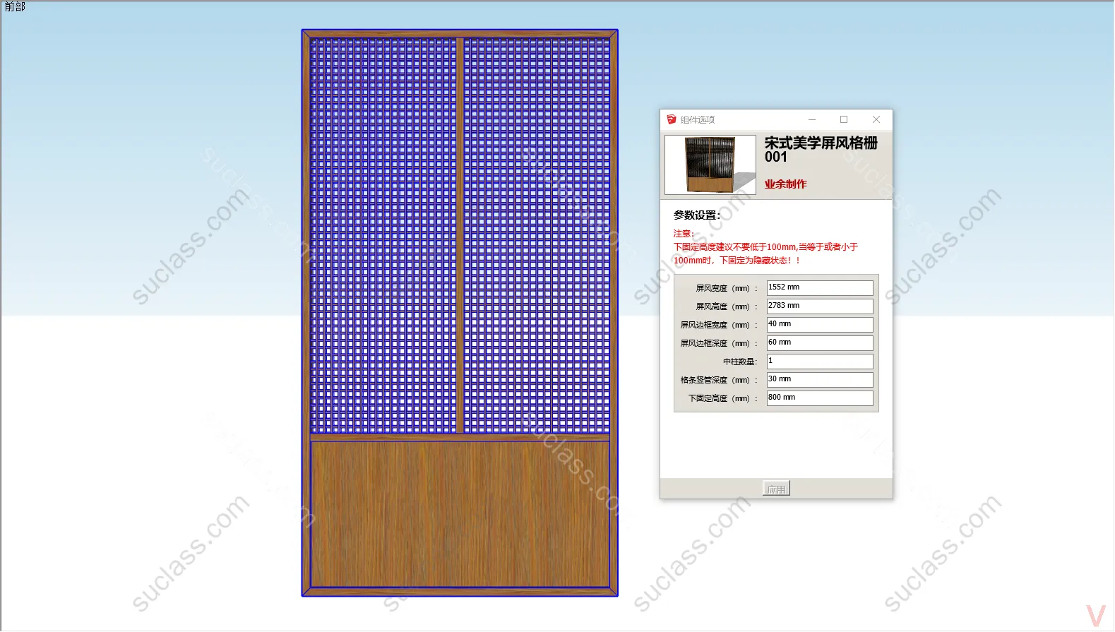The height and width of the screenshot is (632, 1115).
Task: Minimize the 组件选项 dialog
Action: click(x=812, y=120)
